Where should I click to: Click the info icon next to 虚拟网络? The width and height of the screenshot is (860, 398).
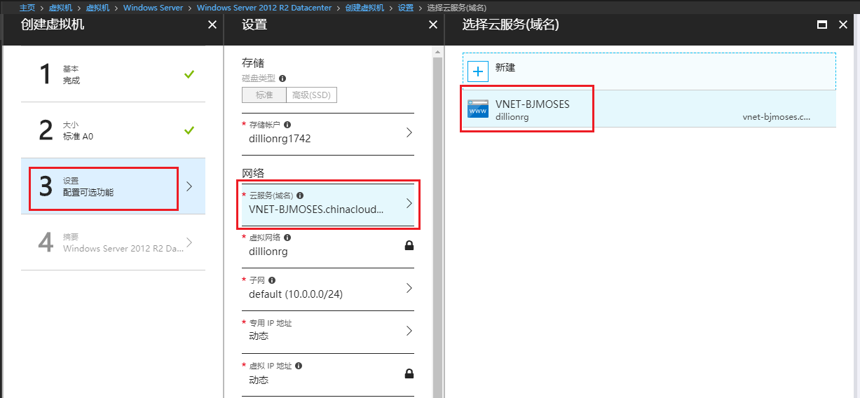tap(287, 238)
